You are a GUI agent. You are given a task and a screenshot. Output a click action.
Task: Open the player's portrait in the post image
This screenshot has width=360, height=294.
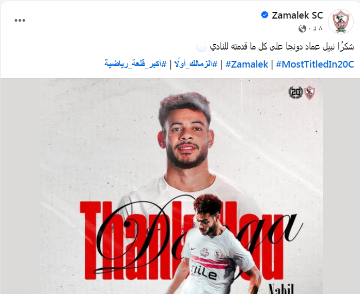pos(186,142)
